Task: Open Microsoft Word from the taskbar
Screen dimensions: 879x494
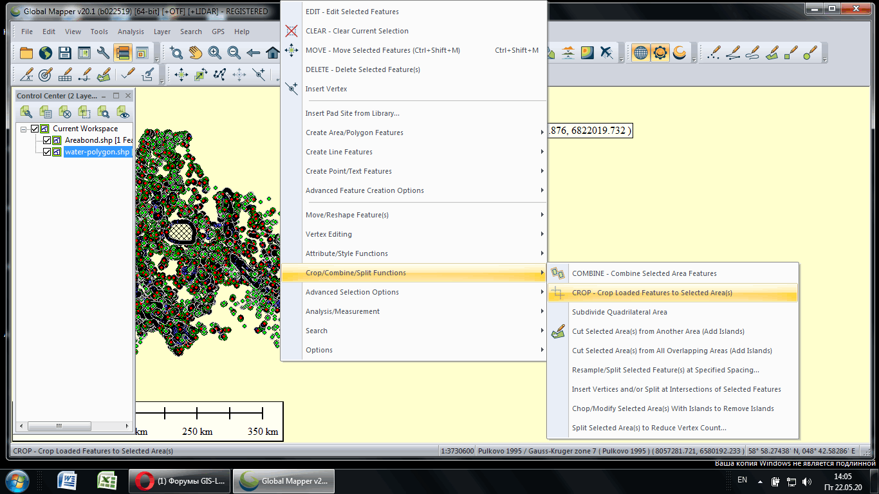Action: [67, 480]
